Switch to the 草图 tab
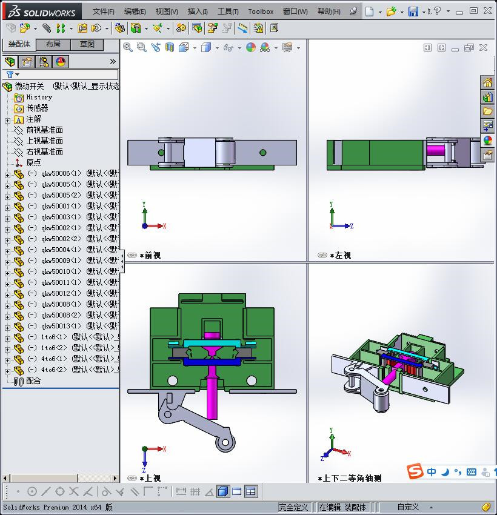Screen dimensions: 497x515 (87, 44)
